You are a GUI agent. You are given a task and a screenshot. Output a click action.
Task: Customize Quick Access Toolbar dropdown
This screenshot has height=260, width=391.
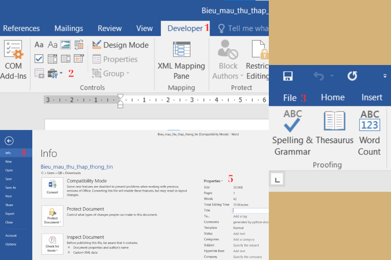(385, 76)
